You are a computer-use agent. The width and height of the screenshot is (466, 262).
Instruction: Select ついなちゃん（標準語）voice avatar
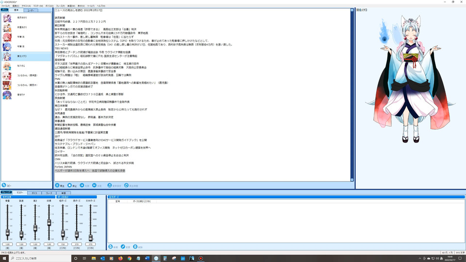tap(7, 76)
